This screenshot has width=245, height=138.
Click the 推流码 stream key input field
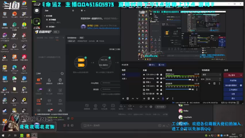coord(111,89)
